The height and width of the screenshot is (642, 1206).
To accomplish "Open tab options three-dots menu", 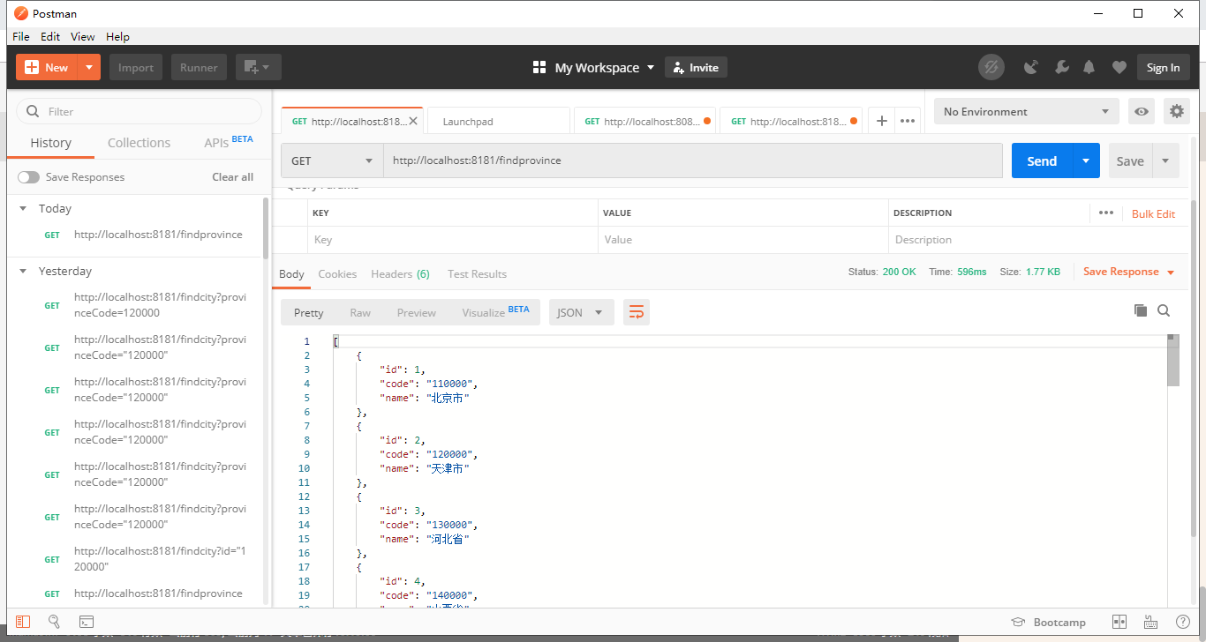I will [x=908, y=121].
